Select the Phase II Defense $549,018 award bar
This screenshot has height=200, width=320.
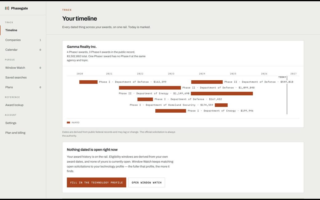pyautogui.click(x=207, y=82)
